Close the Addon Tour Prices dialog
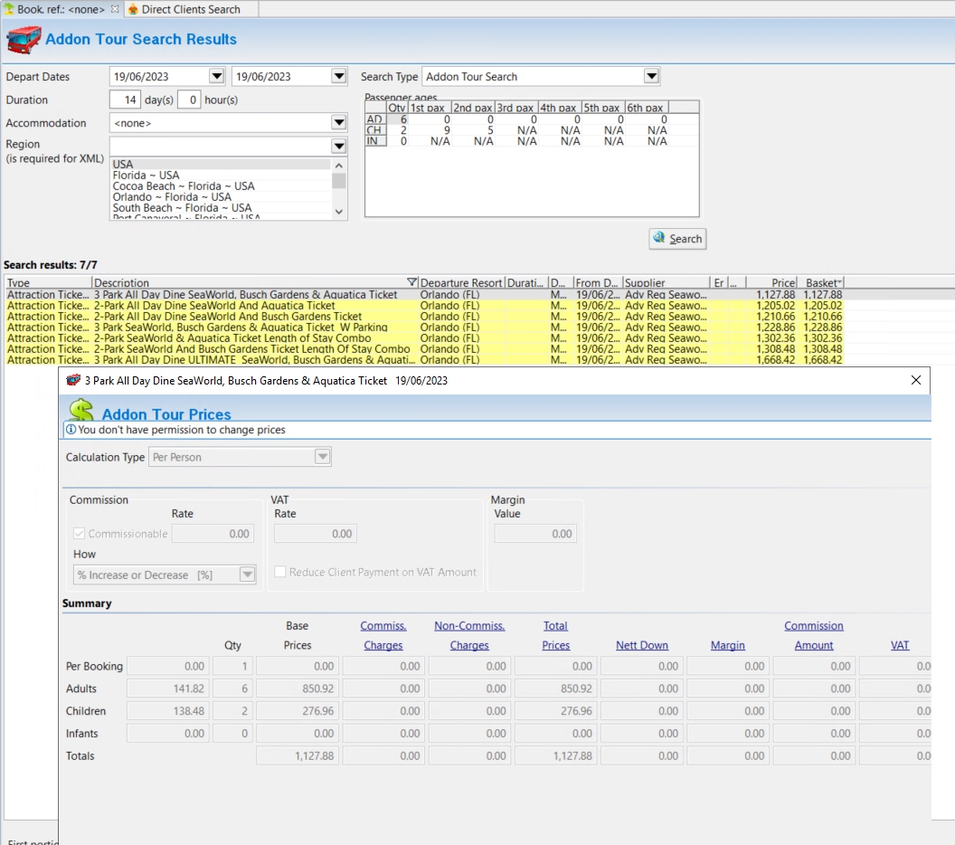 pyautogui.click(x=915, y=381)
